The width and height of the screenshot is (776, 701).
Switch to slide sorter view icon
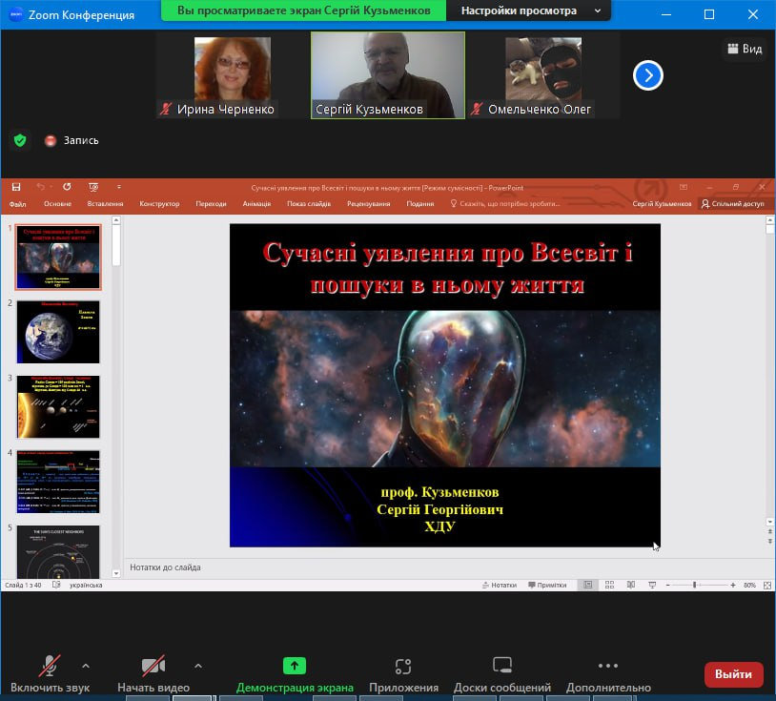click(x=610, y=585)
